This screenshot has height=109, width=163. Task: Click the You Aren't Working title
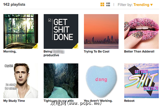pos(98,101)
